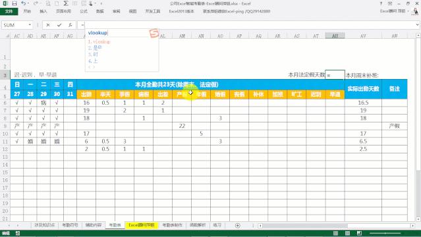Viewport: 421px width, 237px height.
Task: Switch to Page Break Preview in status bar
Action: [359, 233]
